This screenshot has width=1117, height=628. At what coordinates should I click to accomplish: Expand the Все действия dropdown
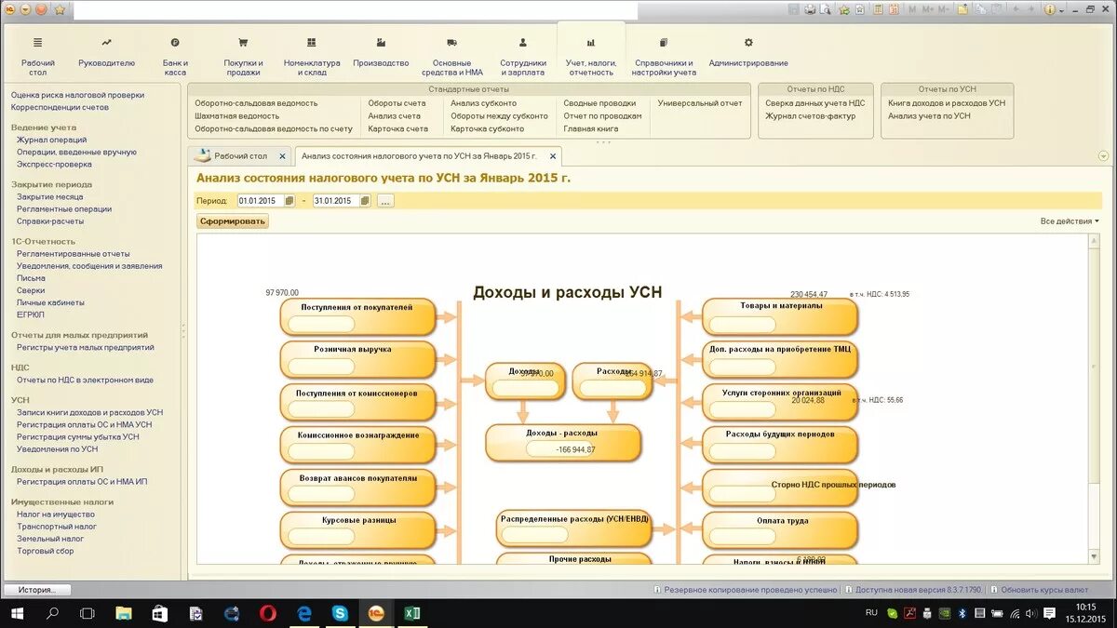point(1070,221)
